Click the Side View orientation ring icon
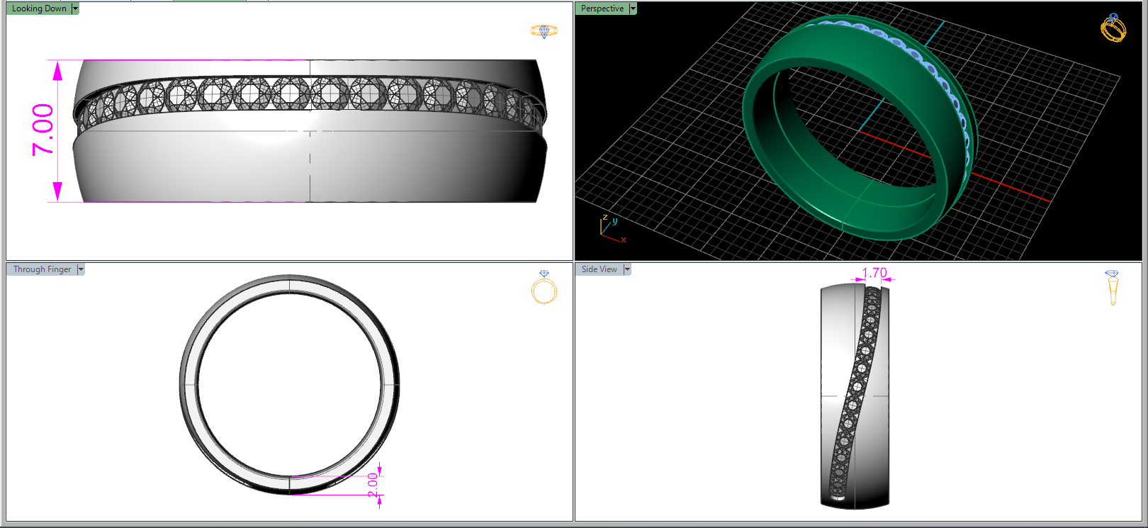1148x528 pixels. (1112, 288)
